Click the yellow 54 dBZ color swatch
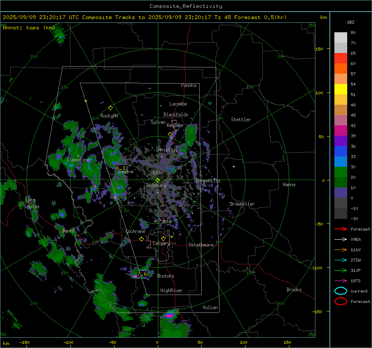This screenshot has width=372, height=348. (341, 89)
